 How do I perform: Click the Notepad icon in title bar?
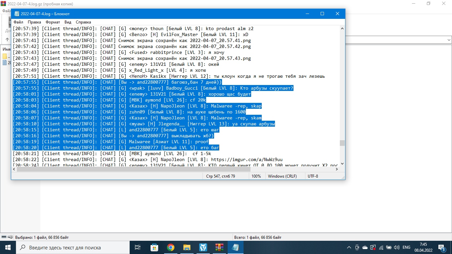17,14
